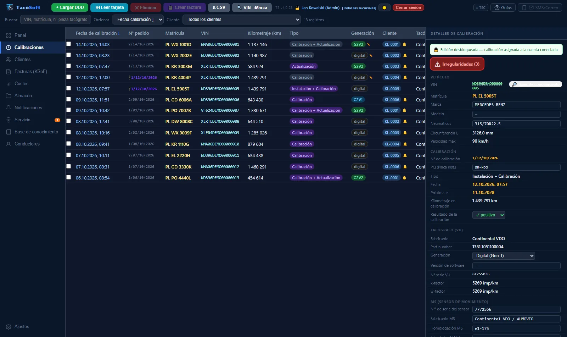The height and width of the screenshot is (337, 567).
Task: Open the Guías help button
Action: 503,7
